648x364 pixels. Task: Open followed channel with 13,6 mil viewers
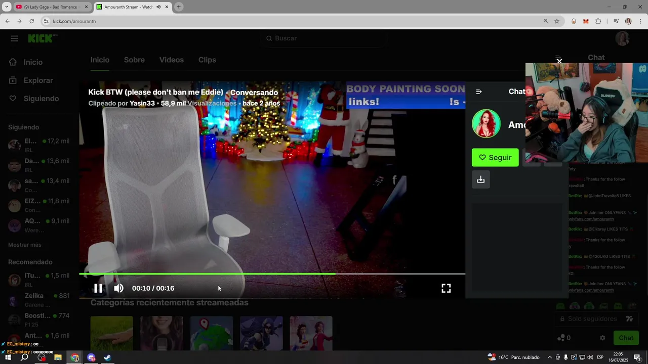(x=39, y=165)
